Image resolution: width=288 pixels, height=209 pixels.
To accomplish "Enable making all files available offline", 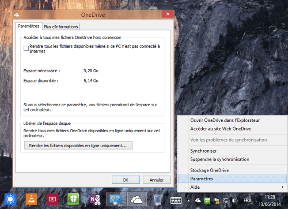I will click(26, 49).
